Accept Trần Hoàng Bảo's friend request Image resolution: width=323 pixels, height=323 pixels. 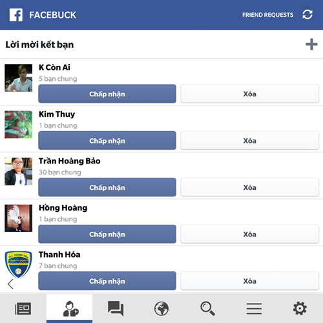107,187
